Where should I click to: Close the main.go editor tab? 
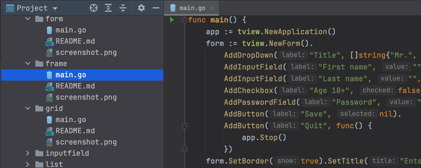pyautogui.click(x=212, y=8)
